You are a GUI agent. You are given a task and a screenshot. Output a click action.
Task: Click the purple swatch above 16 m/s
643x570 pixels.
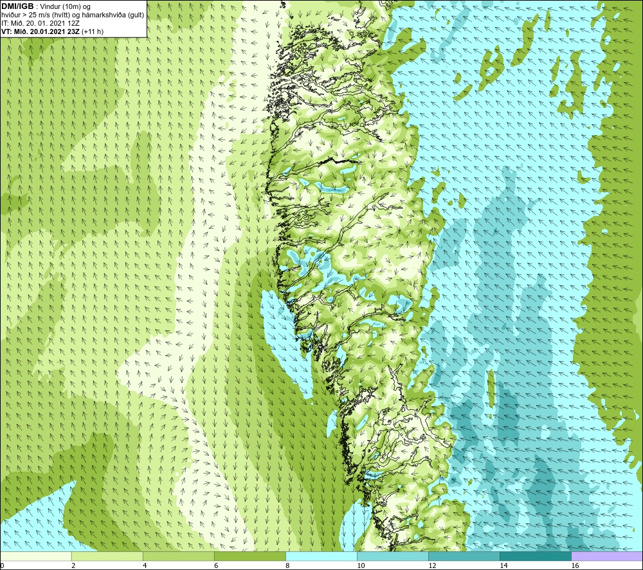pos(607,556)
